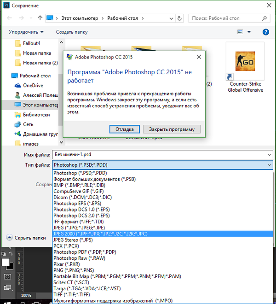This screenshot has height=304, width=276.
Task: Select OneDrive in the navigation pane
Action: point(33,85)
